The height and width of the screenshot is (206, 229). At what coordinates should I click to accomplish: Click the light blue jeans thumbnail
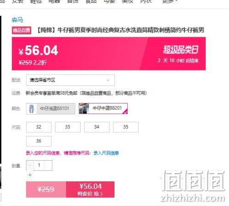pyautogui.click(x=32, y=108)
